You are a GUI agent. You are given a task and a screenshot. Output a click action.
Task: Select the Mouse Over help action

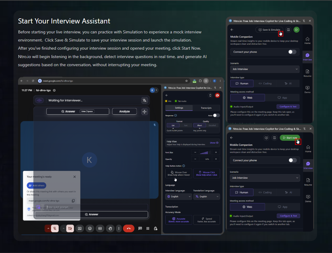[179, 174]
